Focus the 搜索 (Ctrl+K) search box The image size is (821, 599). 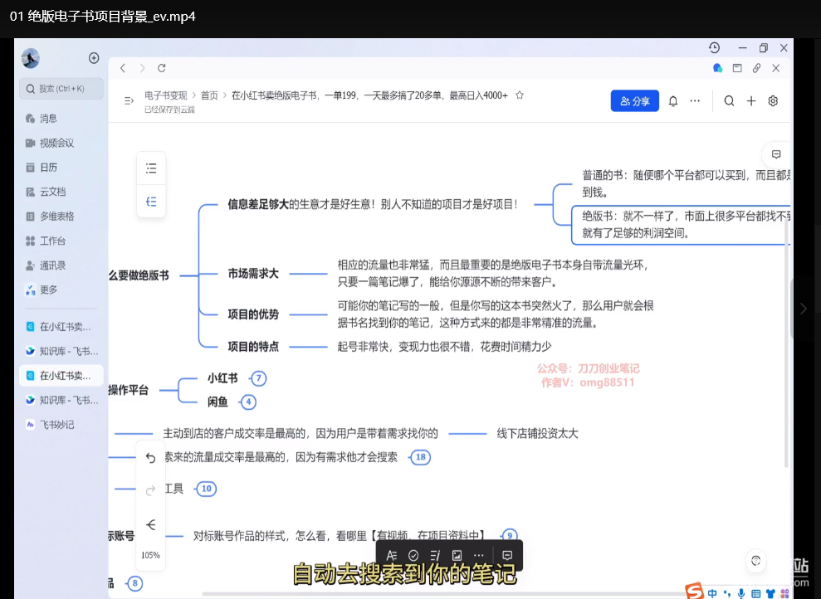click(x=61, y=89)
